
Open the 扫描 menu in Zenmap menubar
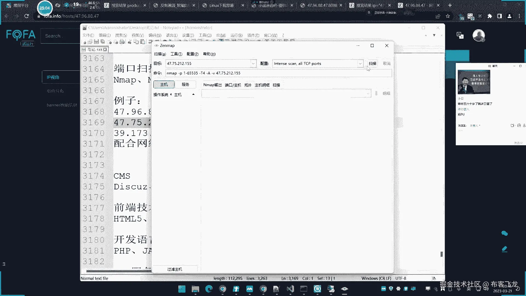(x=160, y=54)
